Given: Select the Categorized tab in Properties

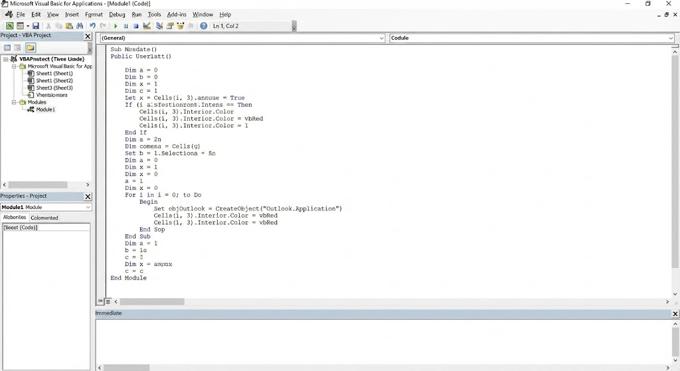Looking at the screenshot, I should pos(44,218).
